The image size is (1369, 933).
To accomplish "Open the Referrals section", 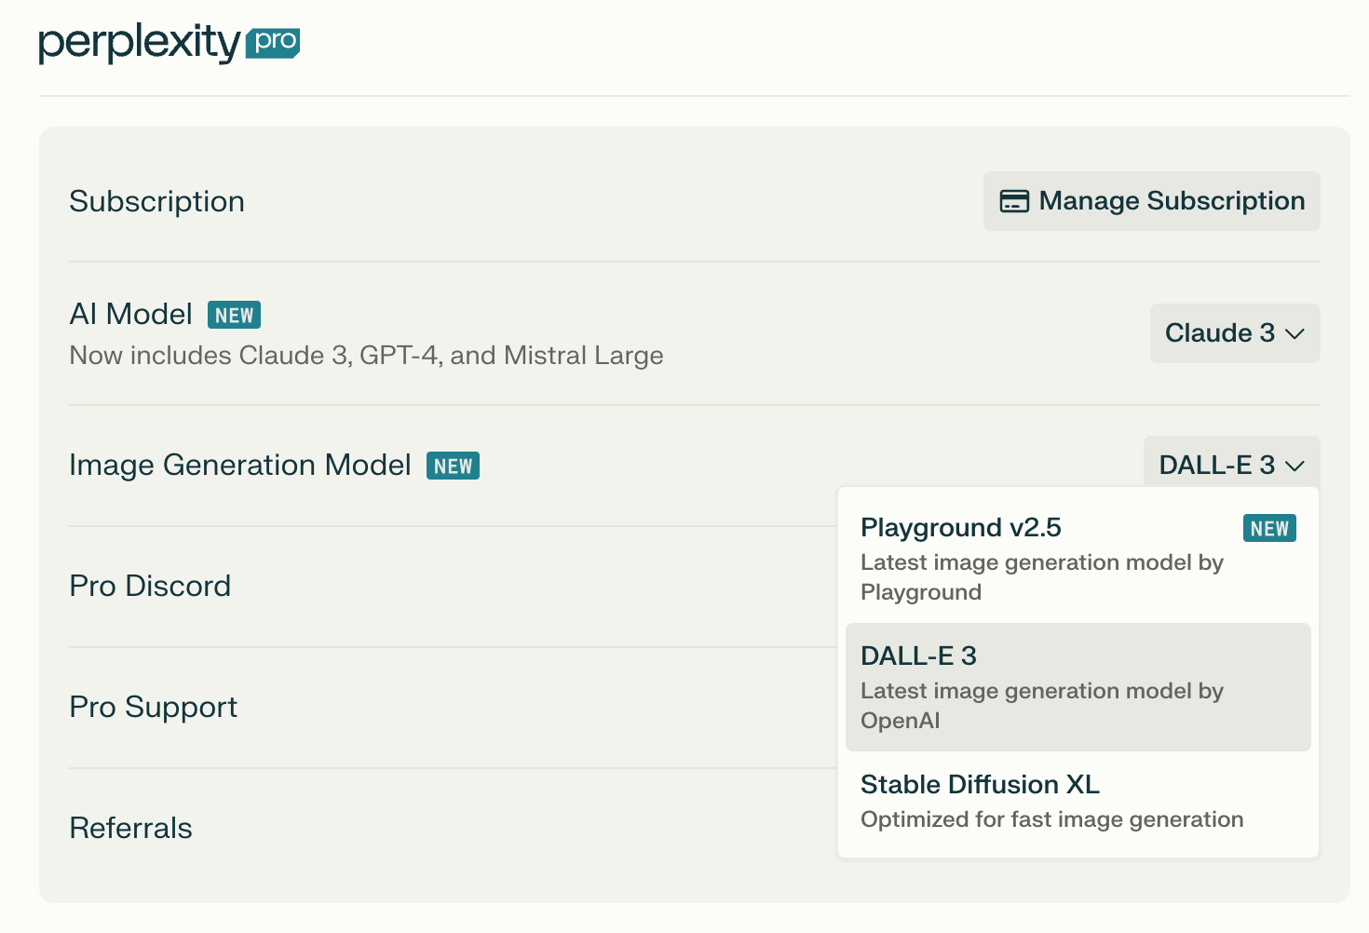I will [131, 829].
